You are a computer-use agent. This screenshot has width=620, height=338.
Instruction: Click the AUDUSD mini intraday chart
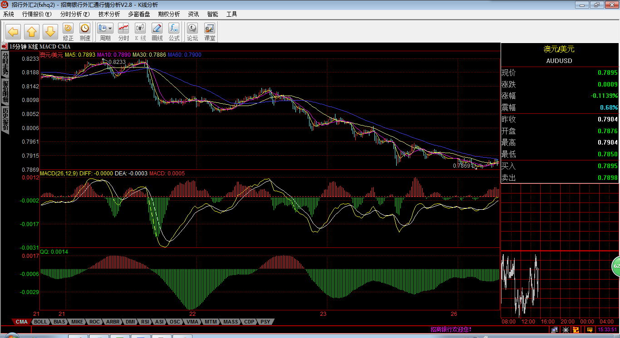[520, 285]
